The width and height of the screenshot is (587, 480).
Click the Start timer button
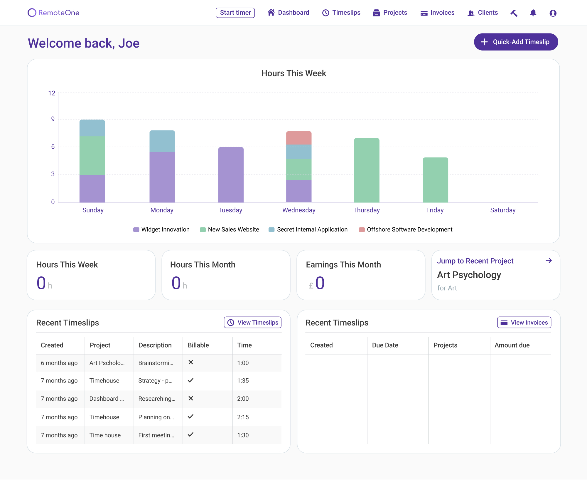[x=235, y=13]
